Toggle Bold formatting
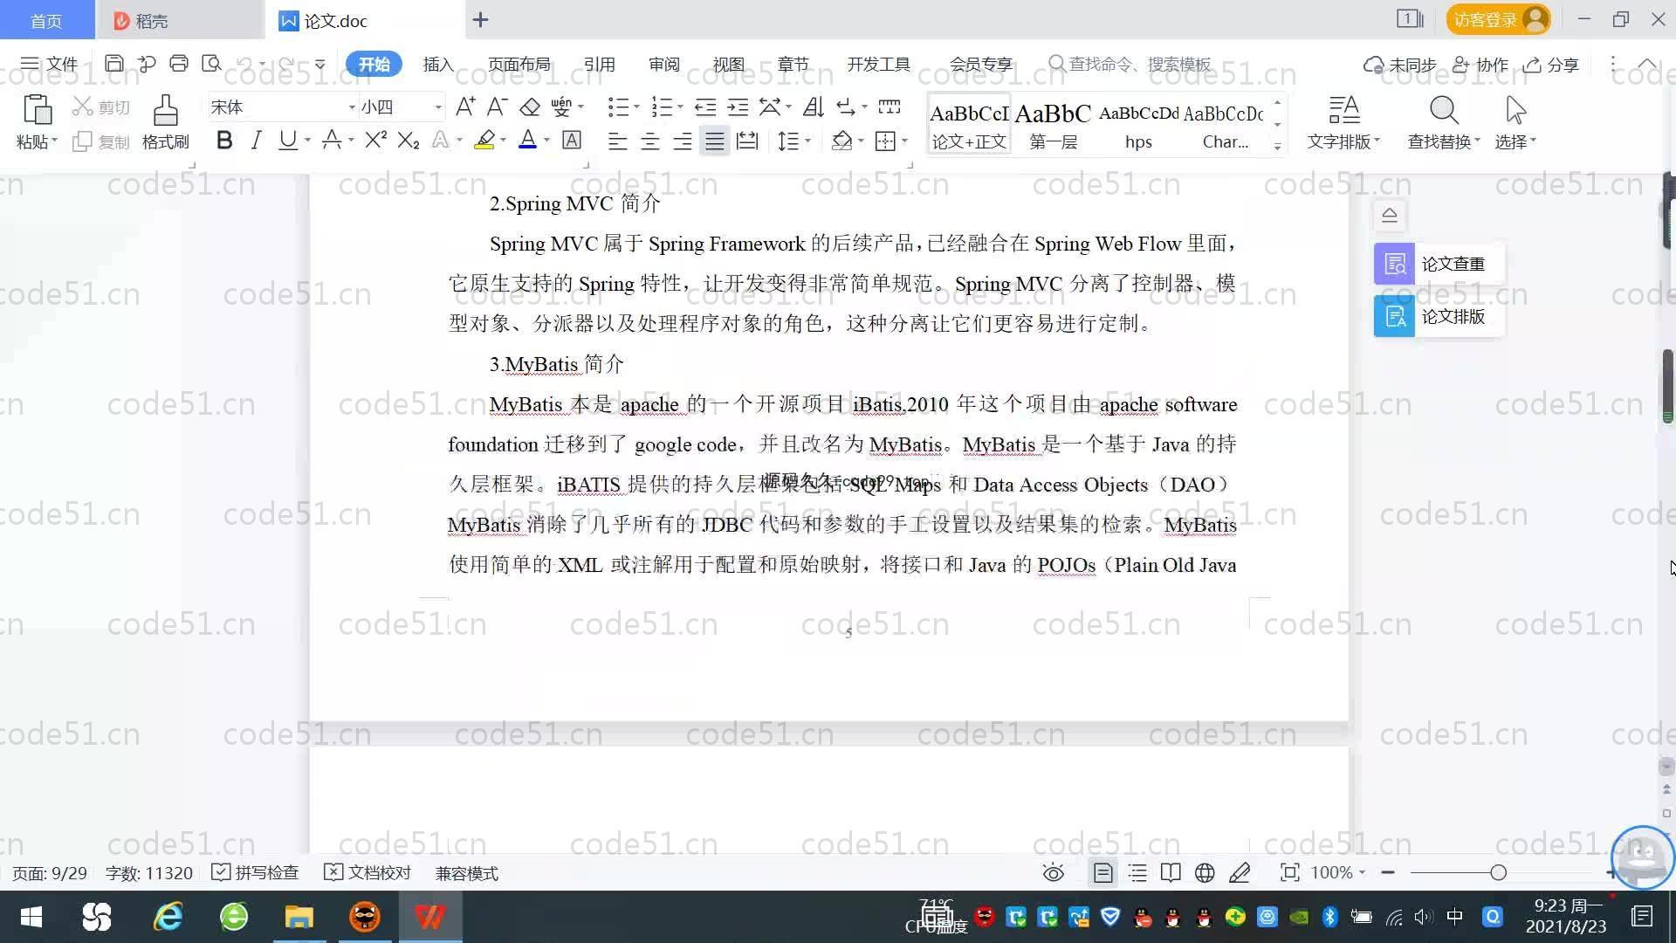Screen dimensions: 1676x943 coord(224,140)
